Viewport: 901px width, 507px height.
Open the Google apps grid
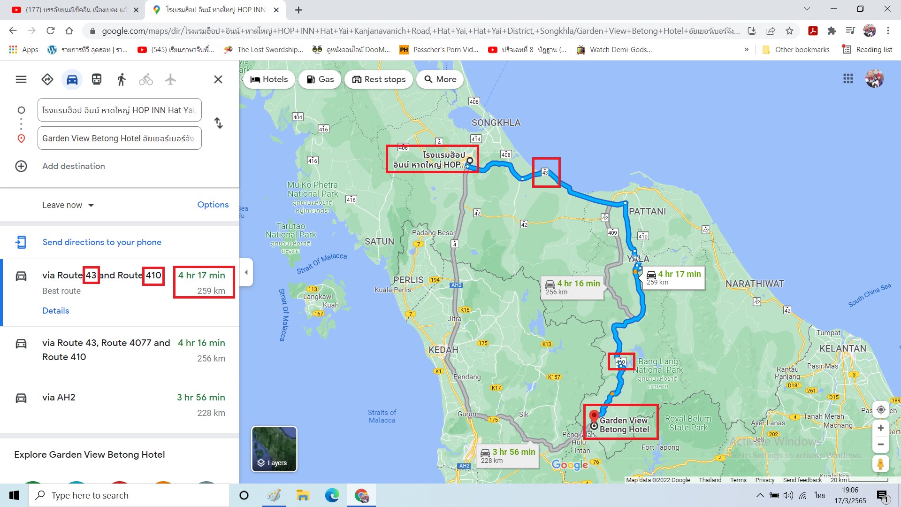pos(848,79)
